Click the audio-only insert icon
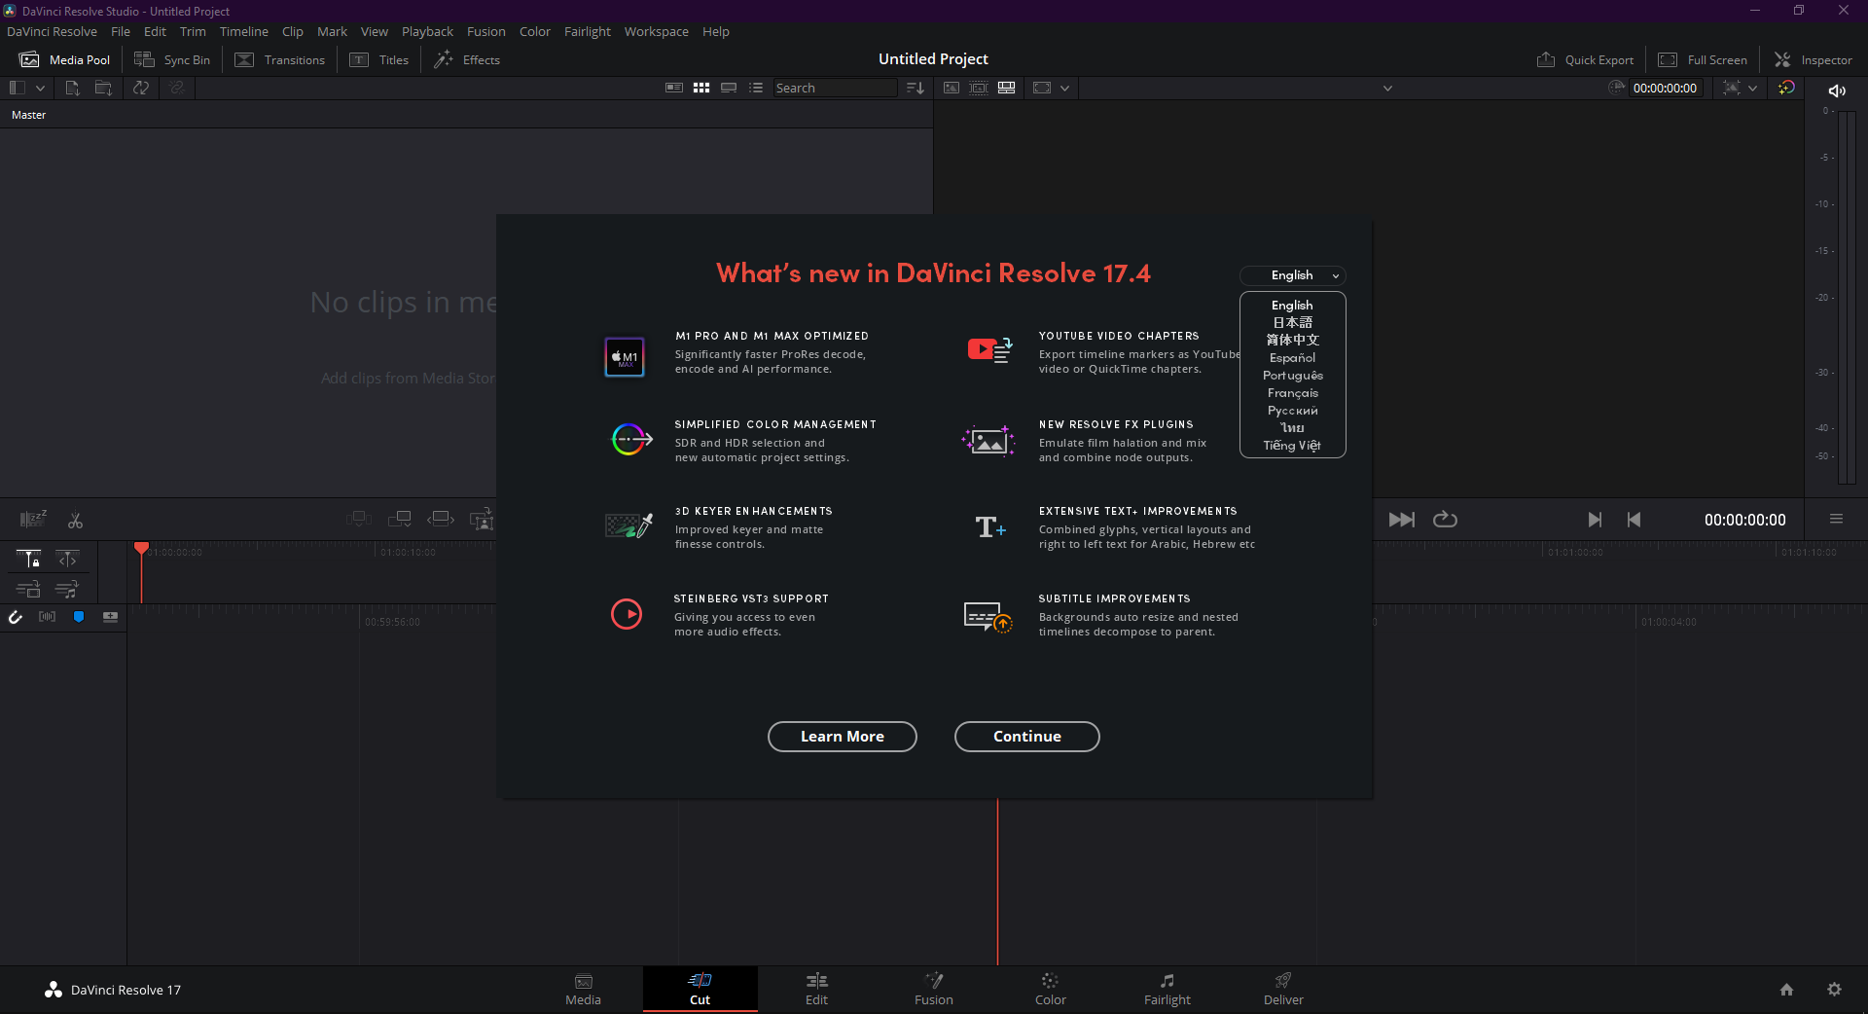The image size is (1868, 1014). point(67,590)
